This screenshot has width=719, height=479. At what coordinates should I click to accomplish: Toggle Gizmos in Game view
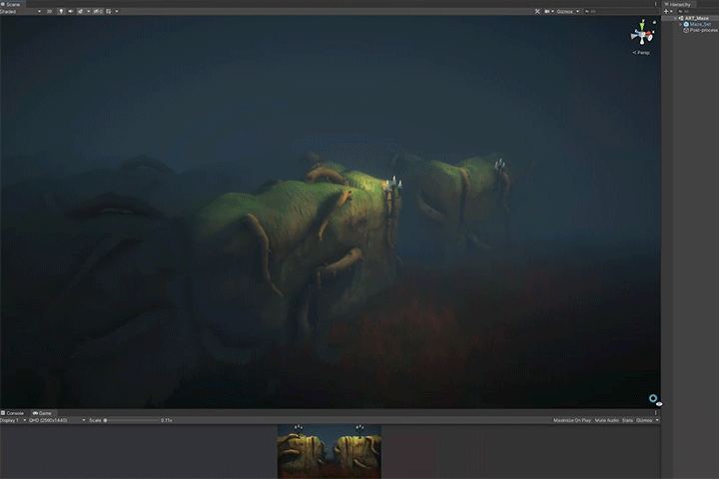coord(644,420)
